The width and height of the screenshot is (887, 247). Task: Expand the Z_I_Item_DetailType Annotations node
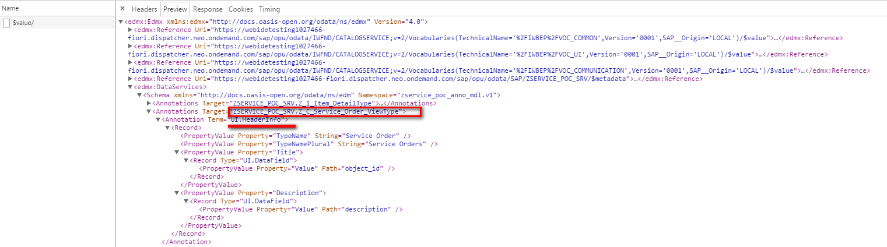click(x=149, y=103)
